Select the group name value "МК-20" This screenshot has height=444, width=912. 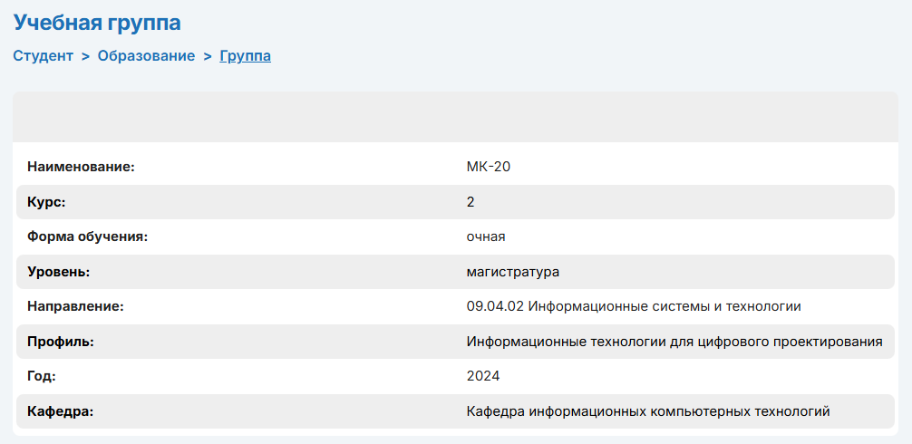[482, 167]
